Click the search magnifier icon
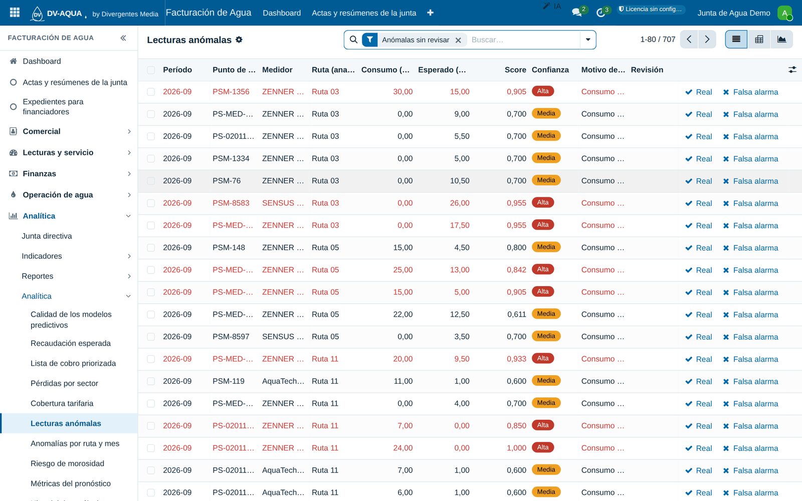This screenshot has width=802, height=501. 353,40
